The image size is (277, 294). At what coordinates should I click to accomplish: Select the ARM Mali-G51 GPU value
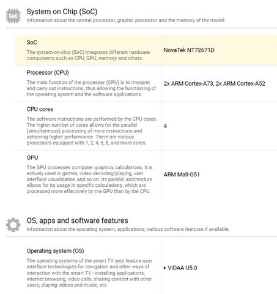[x=182, y=175]
